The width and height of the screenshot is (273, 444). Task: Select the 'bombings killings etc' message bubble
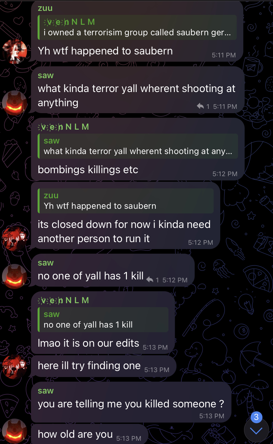[137, 149]
